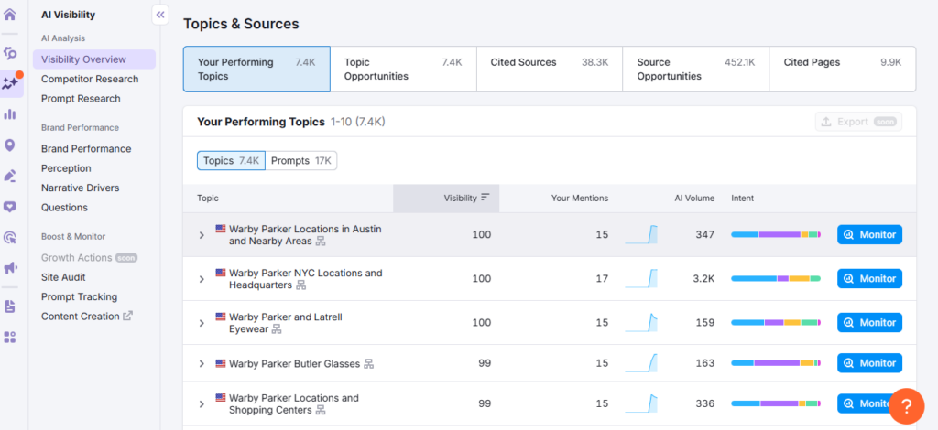
Task: Open Perception in sidebar
Action: (66, 168)
